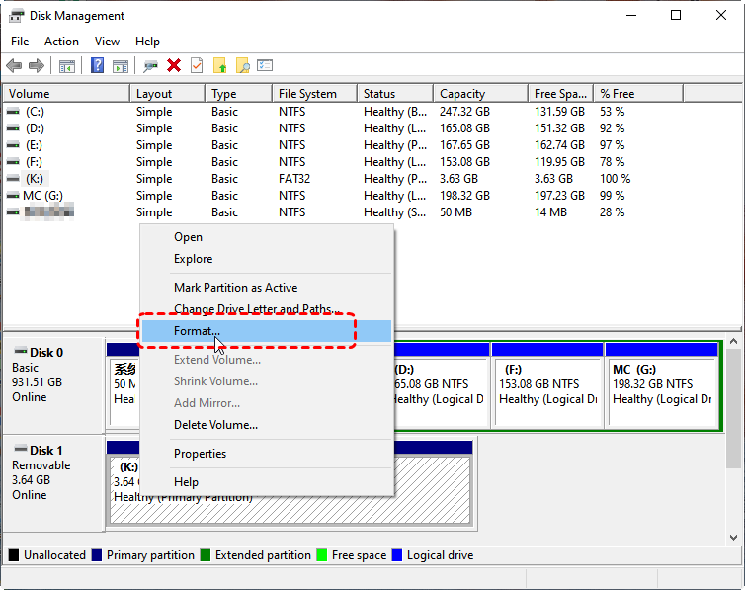This screenshot has width=745, height=590.
Task: Select the (D:) volume drive icon
Action: pos(13,128)
